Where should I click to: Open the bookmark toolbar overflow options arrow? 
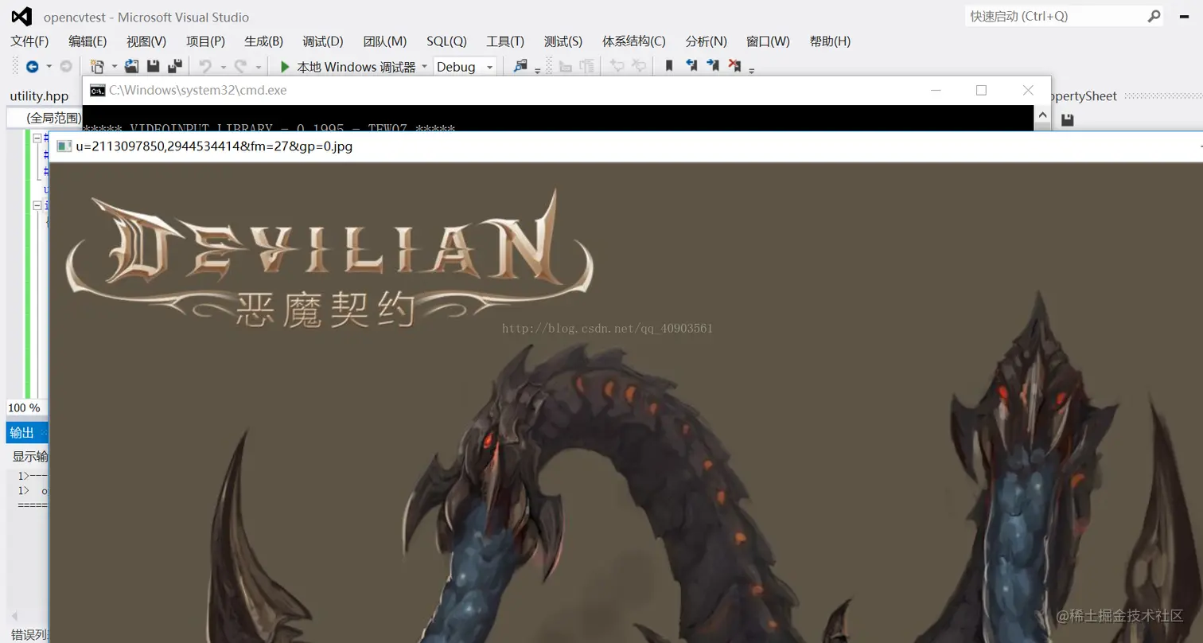point(751,70)
